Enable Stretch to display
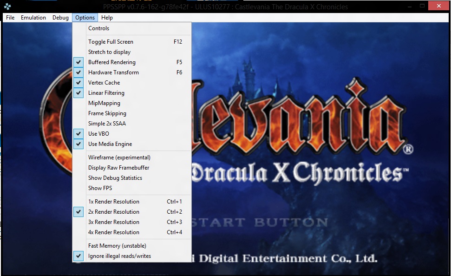 [x=132, y=52]
